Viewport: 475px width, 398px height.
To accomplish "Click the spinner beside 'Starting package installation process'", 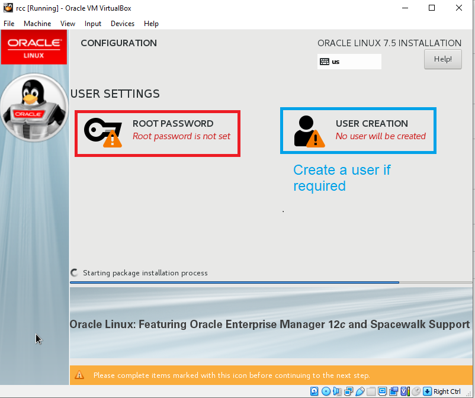I will pyautogui.click(x=74, y=273).
